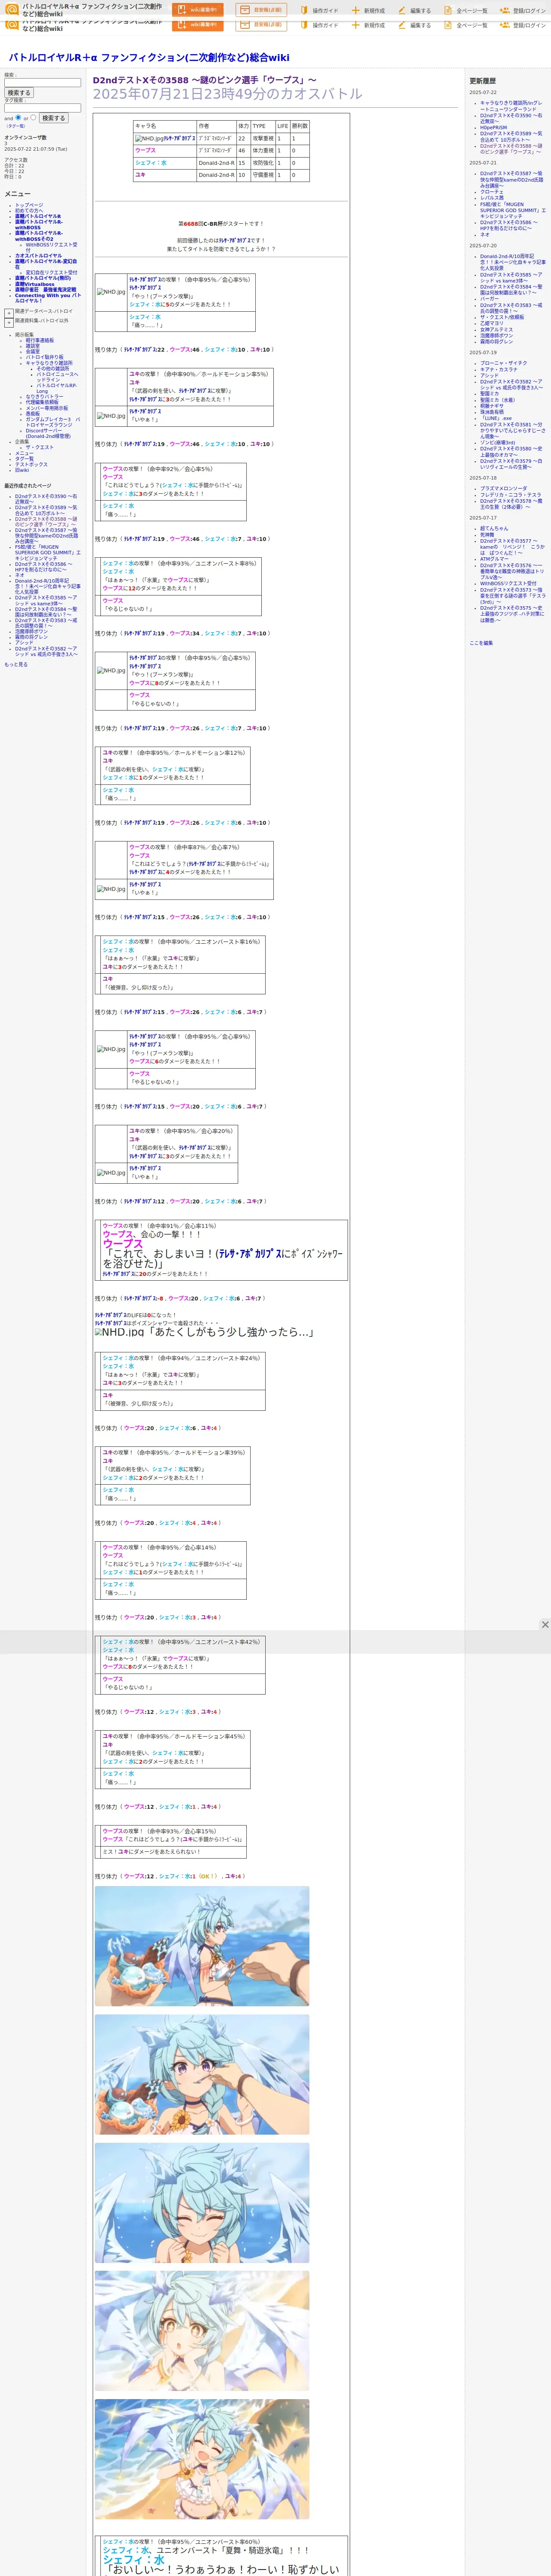Open image of hands offering shaved ice
Image resolution: width=551 pixels, height=2576 pixels.
pyautogui.click(x=202, y=1946)
